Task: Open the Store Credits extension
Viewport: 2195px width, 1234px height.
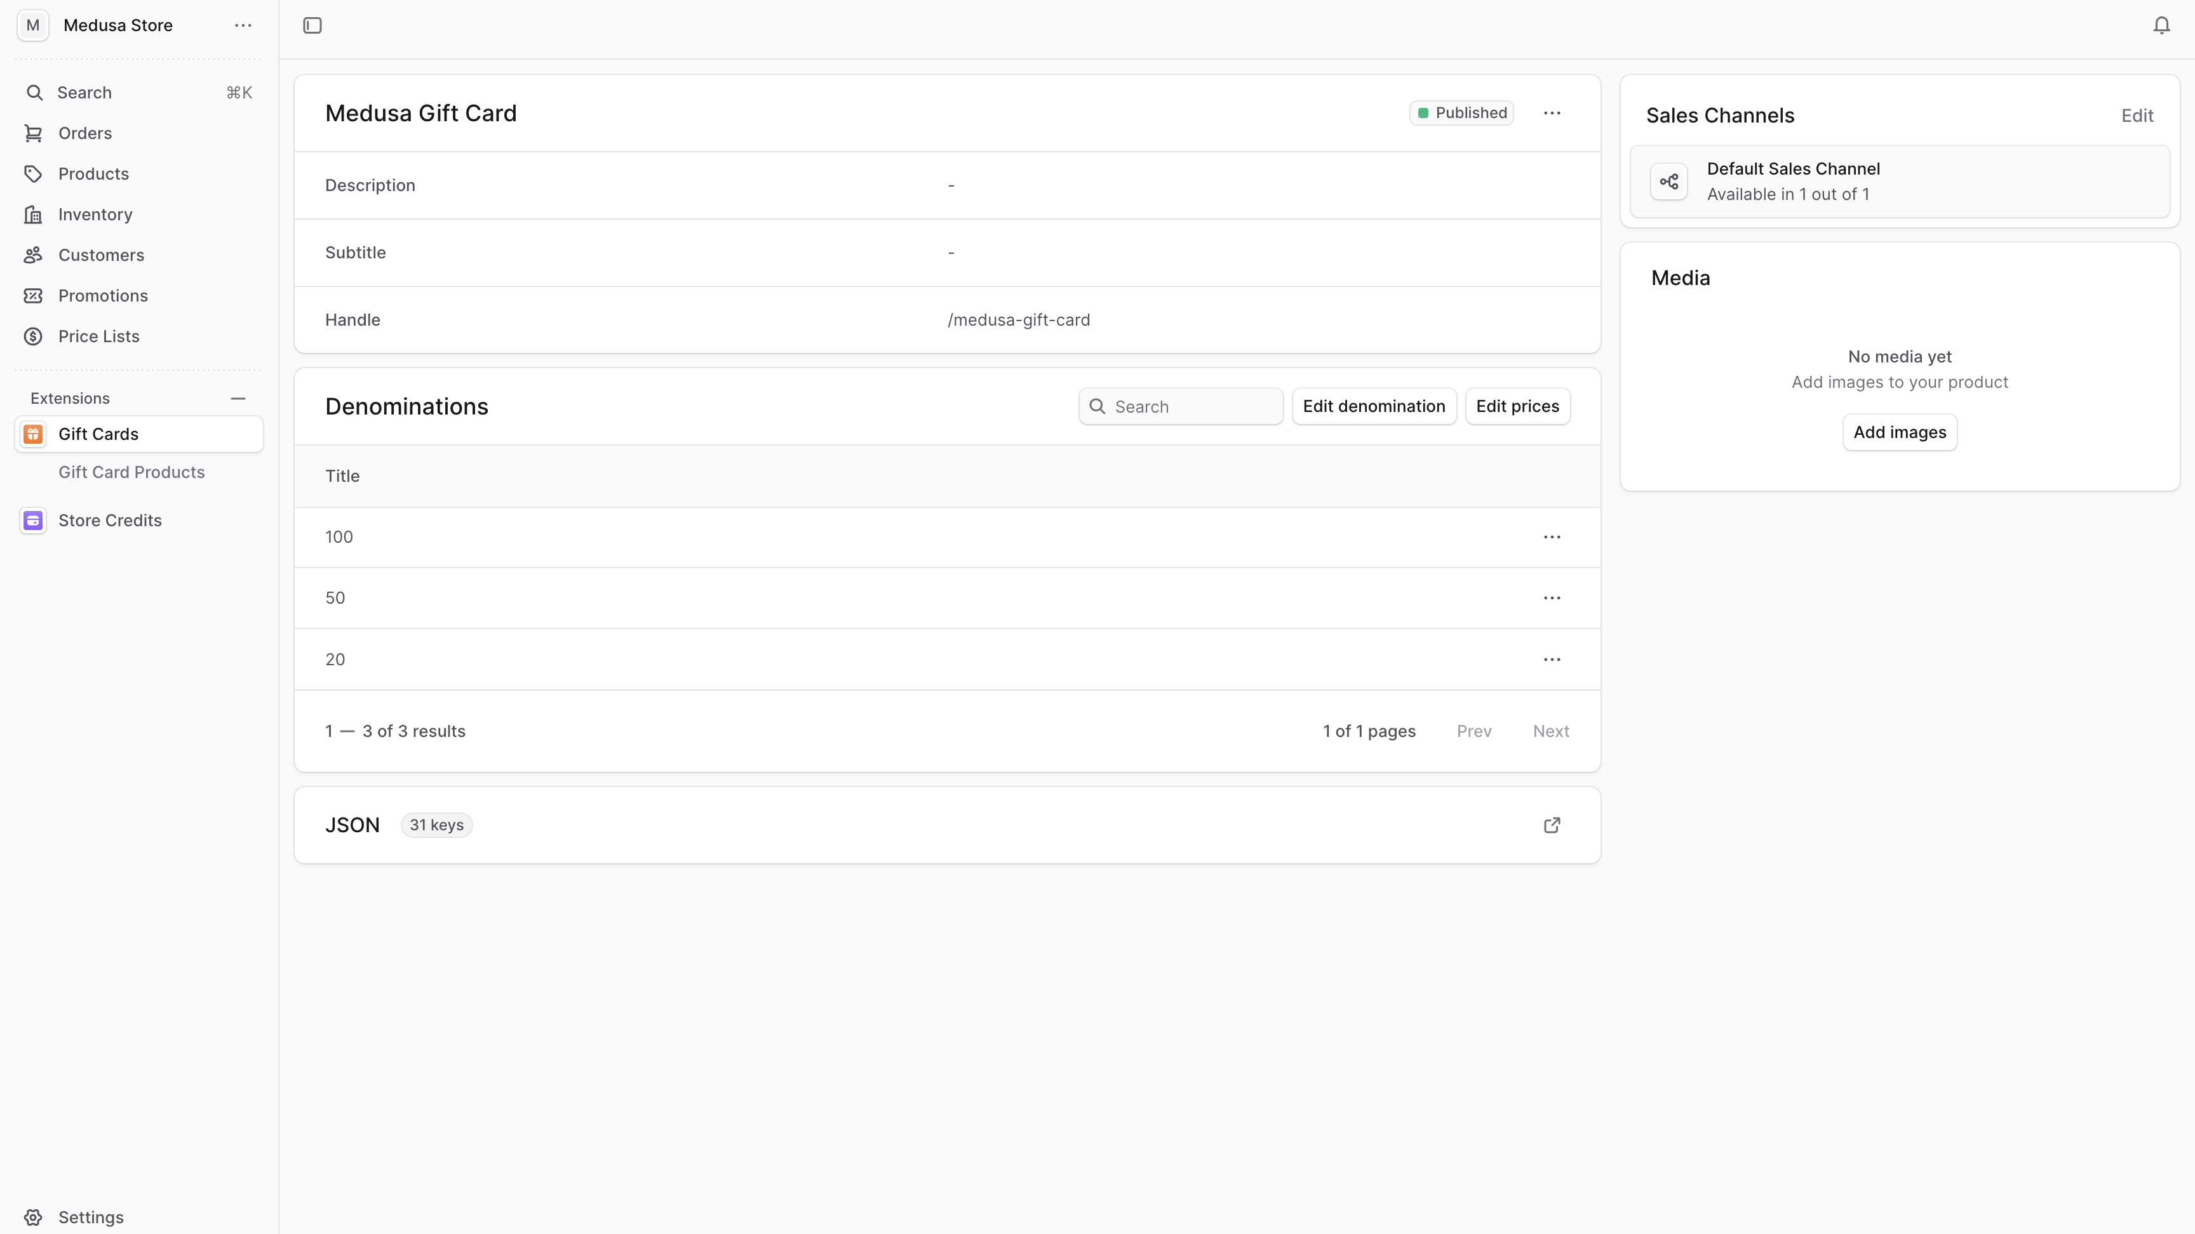Action: coord(111,519)
